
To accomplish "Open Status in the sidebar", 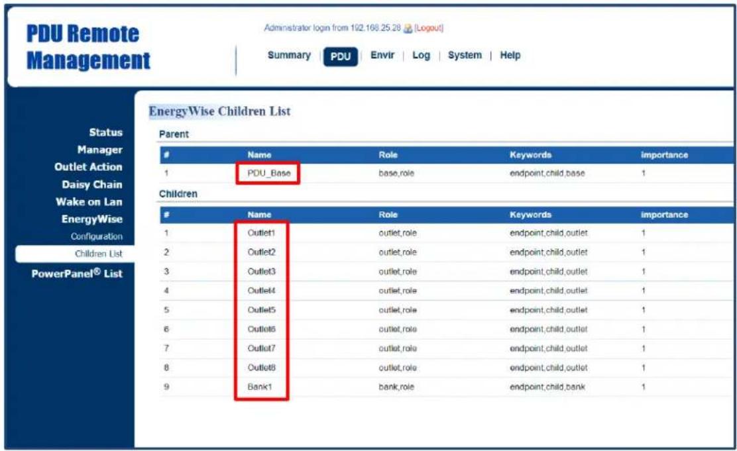I will 106,132.
